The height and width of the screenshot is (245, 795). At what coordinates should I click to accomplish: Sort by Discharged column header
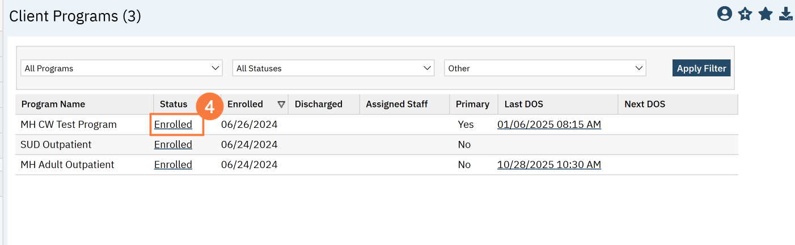(319, 104)
